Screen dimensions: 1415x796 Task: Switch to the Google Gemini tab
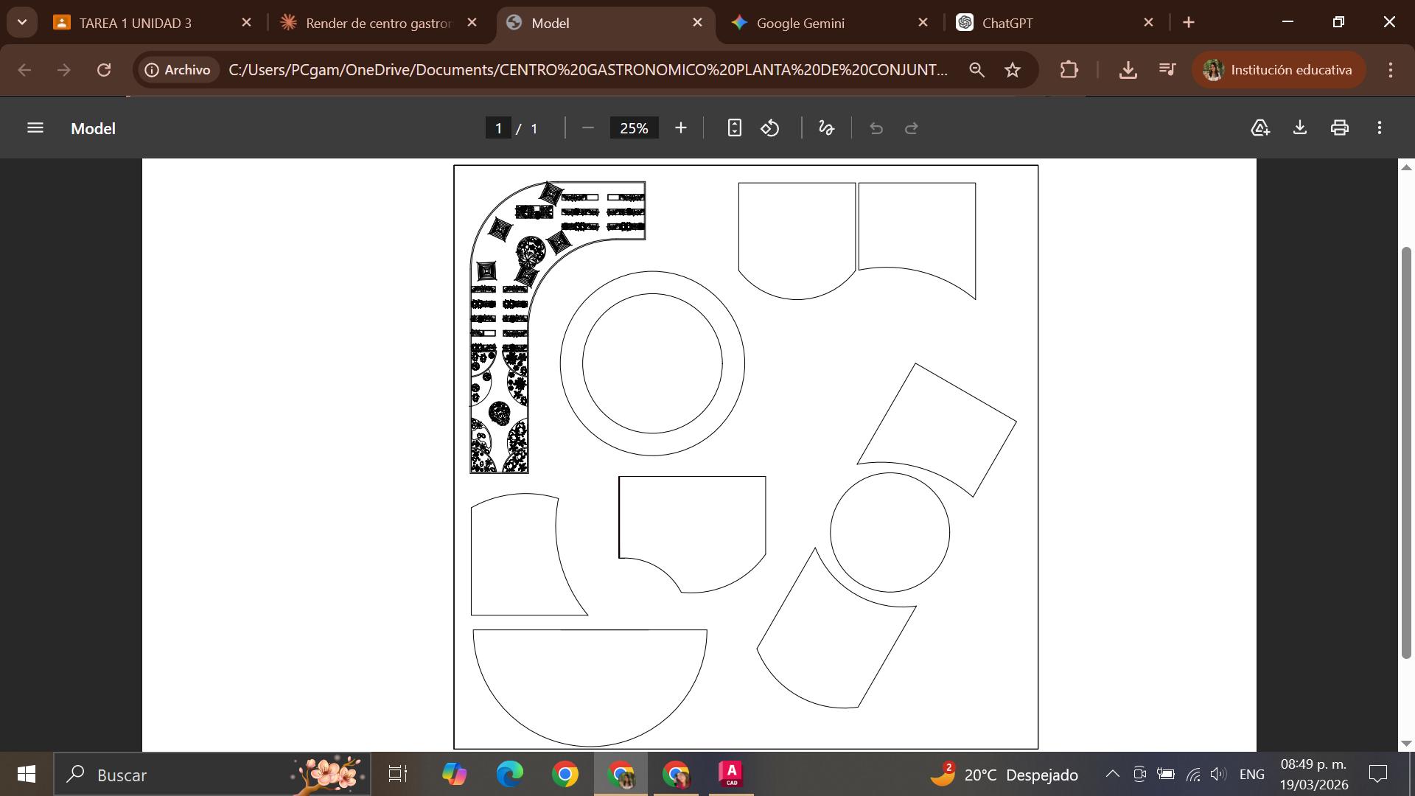(800, 23)
